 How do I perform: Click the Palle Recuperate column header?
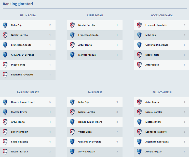pyautogui.click(x=28, y=92)
